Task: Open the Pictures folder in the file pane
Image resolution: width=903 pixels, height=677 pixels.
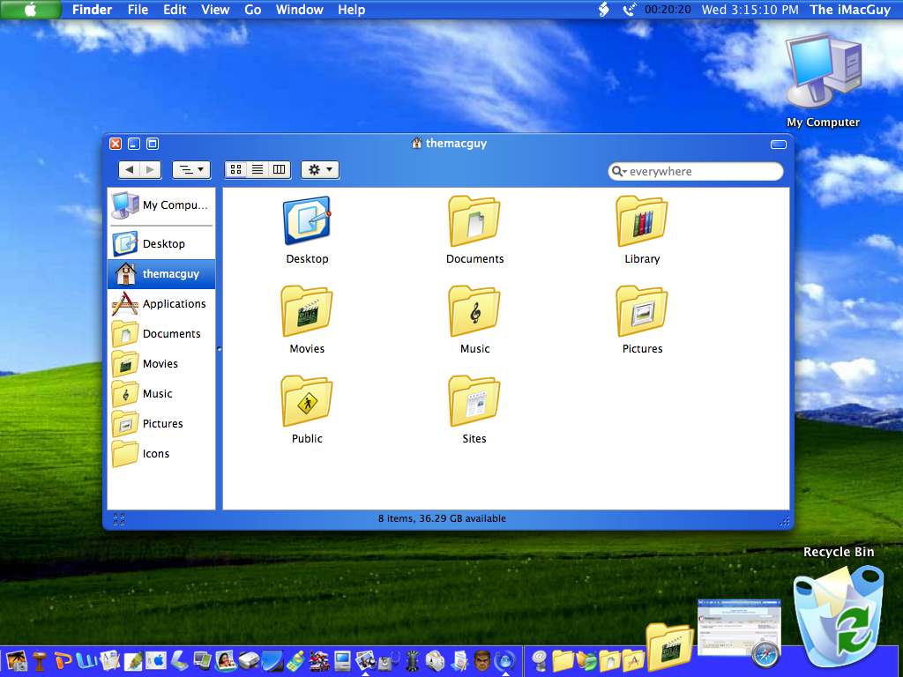Action: (642, 311)
